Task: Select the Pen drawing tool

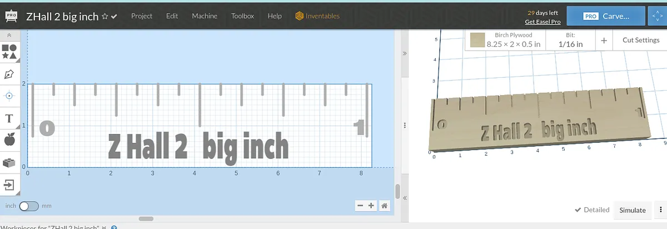Action: (9, 74)
